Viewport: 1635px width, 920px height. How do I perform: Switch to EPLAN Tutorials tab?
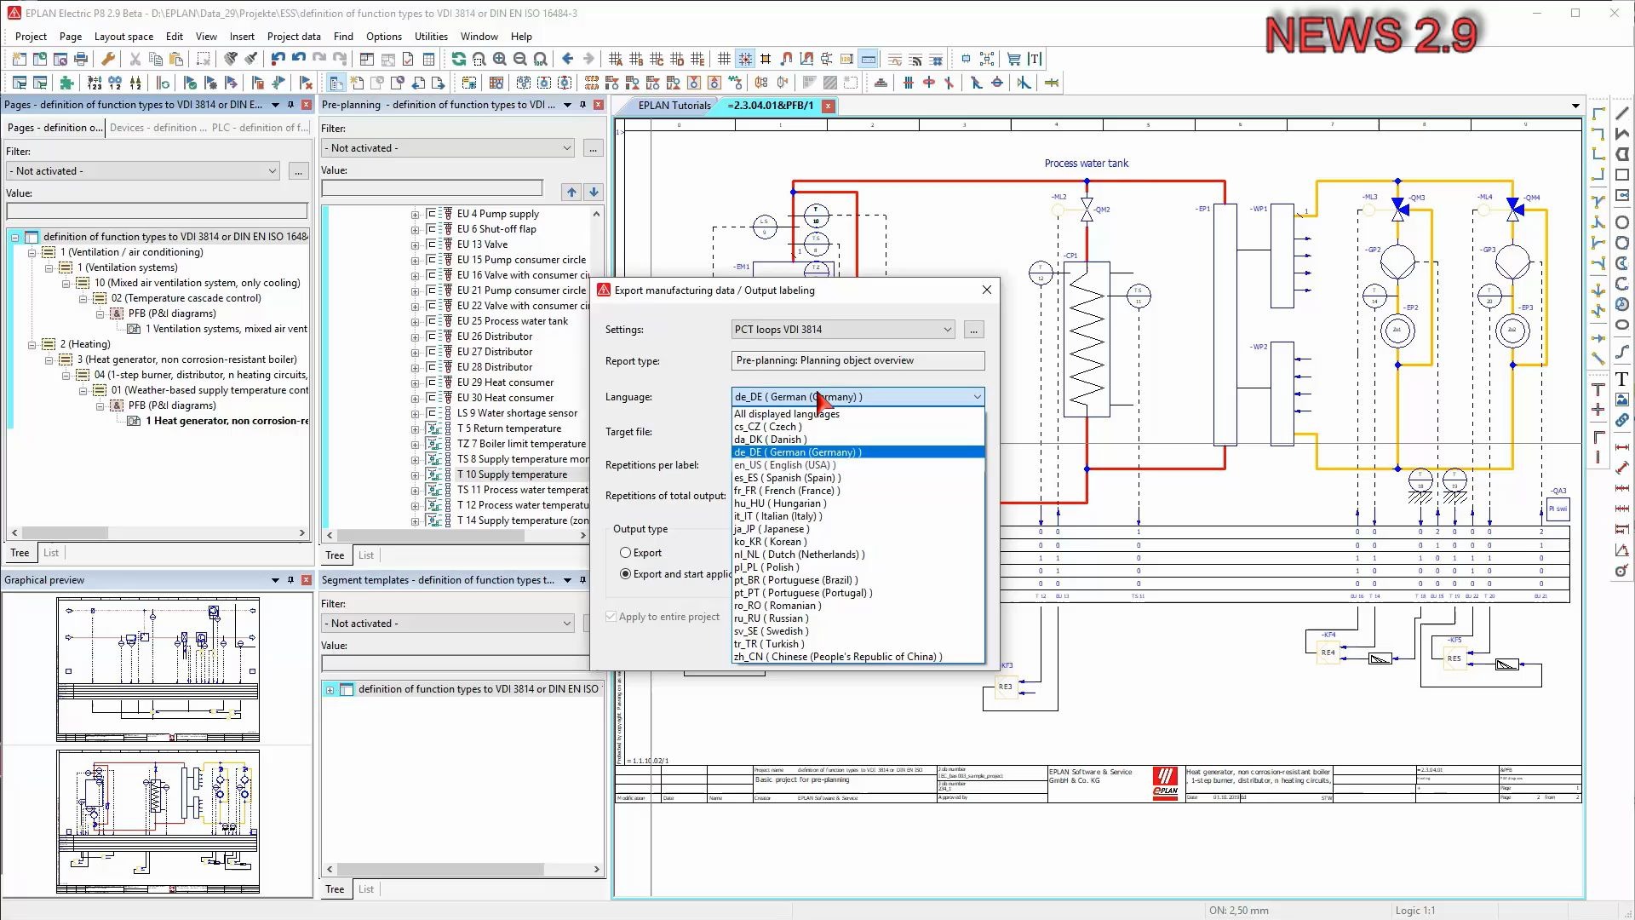[674, 106]
